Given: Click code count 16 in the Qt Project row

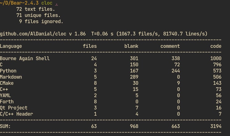Looking at the screenshot, I should pyautogui.click(x=219, y=108).
